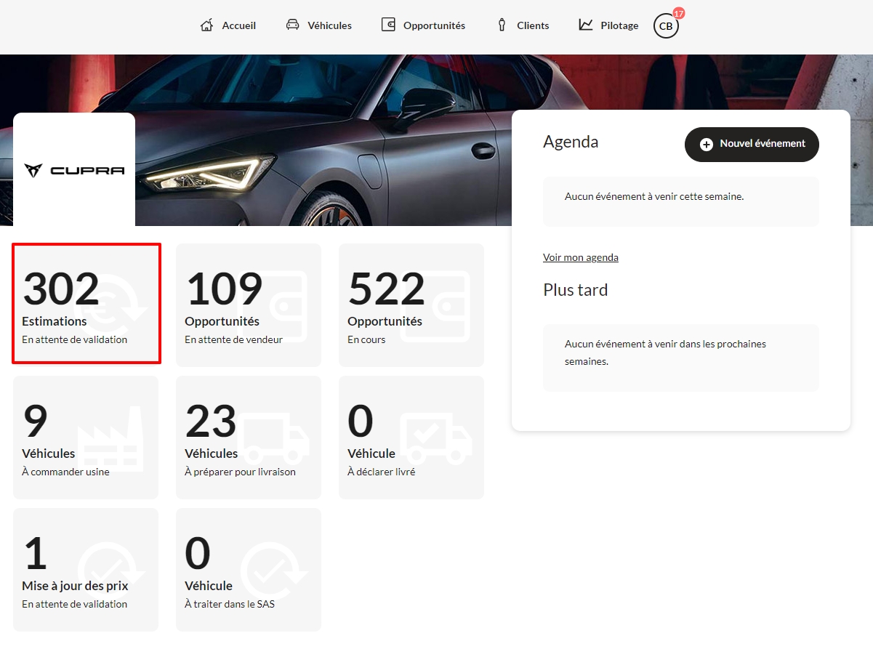This screenshot has width=873, height=657.
Task: Open the Clients menu
Action: [523, 25]
